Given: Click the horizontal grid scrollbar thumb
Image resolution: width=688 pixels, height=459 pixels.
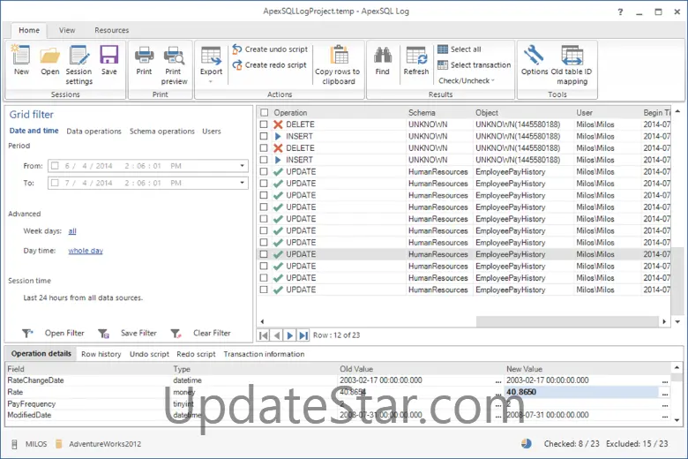Looking at the screenshot, I should pyautogui.click(x=568, y=321).
